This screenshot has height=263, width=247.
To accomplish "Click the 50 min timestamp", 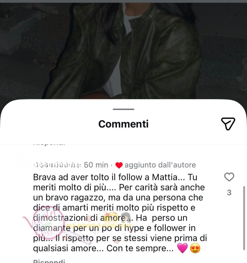I will (x=96, y=165).
